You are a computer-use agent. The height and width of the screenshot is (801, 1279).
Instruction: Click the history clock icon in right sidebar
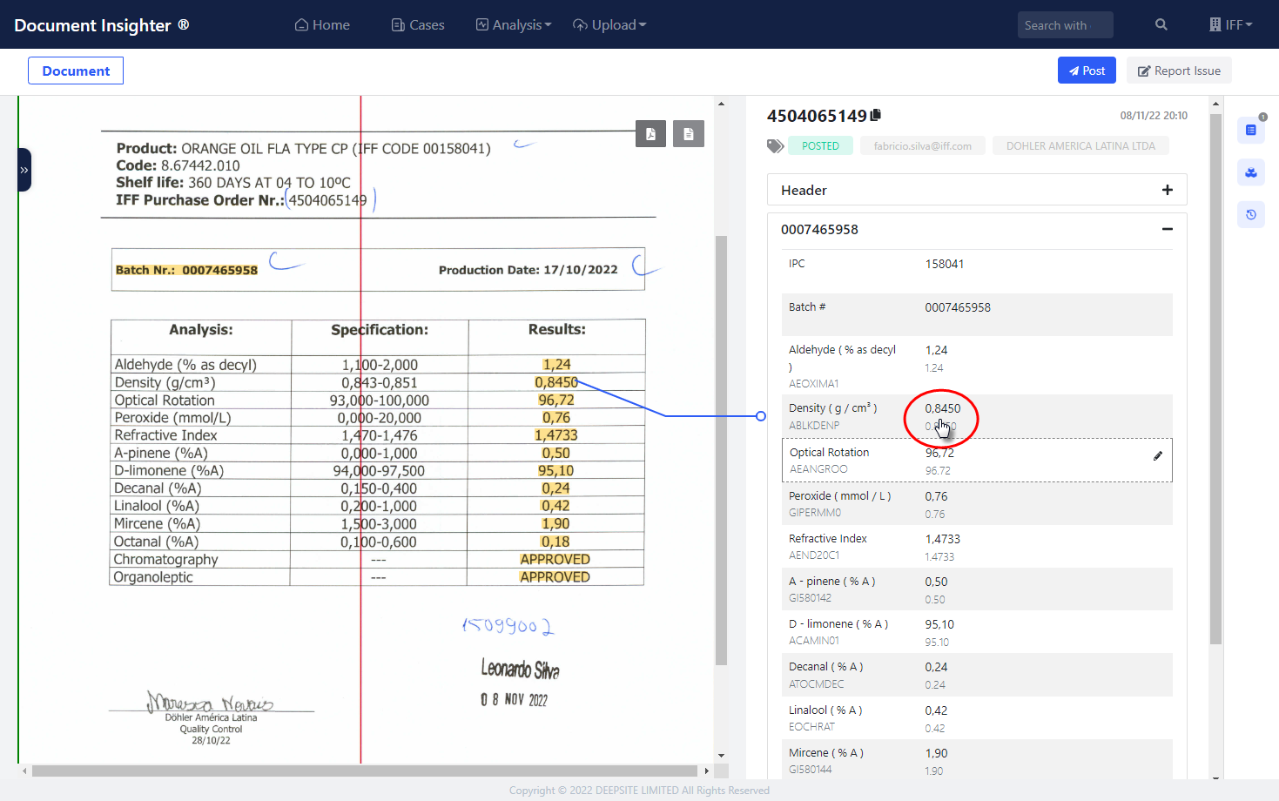click(1250, 215)
